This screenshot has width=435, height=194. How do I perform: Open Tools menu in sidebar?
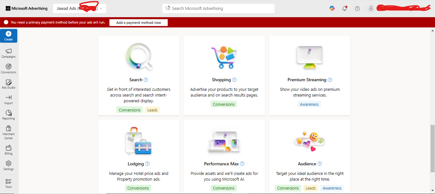(x=9, y=183)
